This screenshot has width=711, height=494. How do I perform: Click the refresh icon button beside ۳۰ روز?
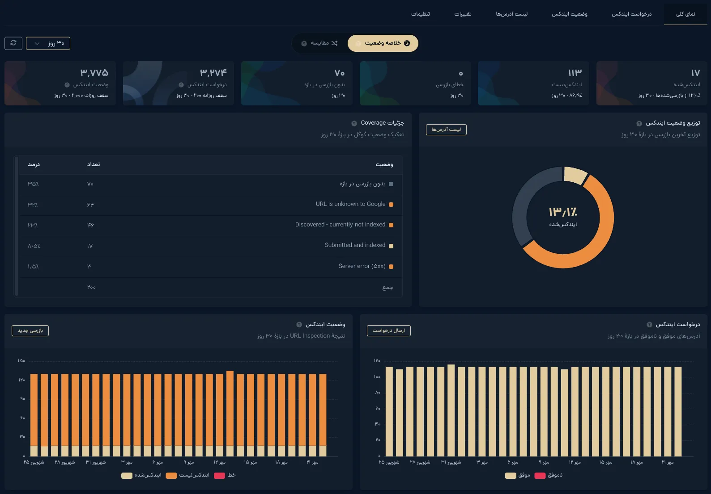click(13, 43)
